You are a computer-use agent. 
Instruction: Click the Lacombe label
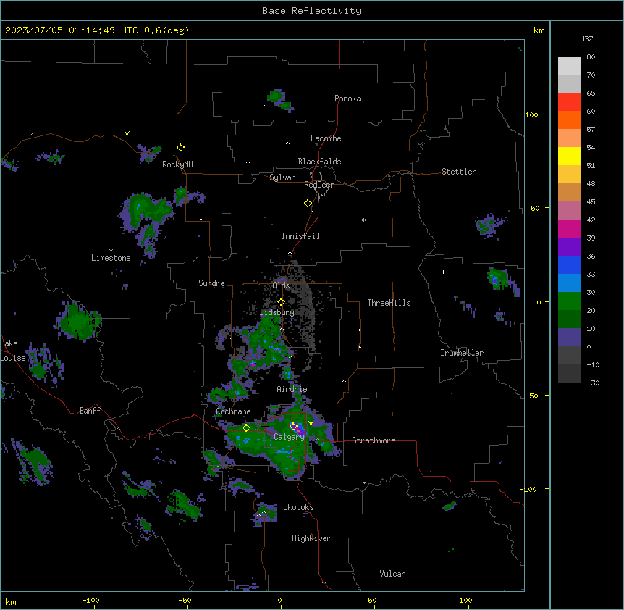point(326,138)
